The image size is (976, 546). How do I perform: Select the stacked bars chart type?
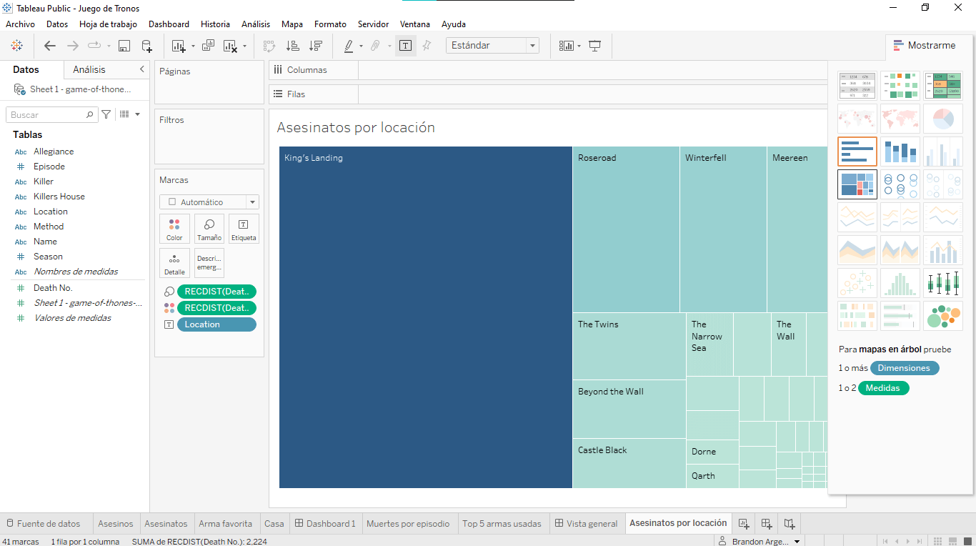pyautogui.click(x=900, y=152)
